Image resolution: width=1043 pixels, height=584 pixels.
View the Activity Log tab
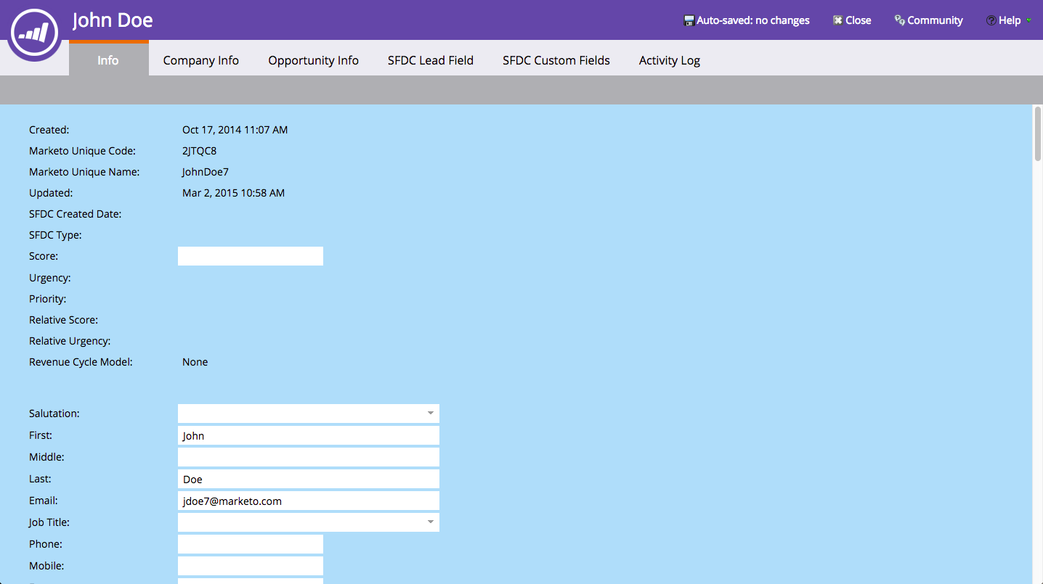click(670, 60)
